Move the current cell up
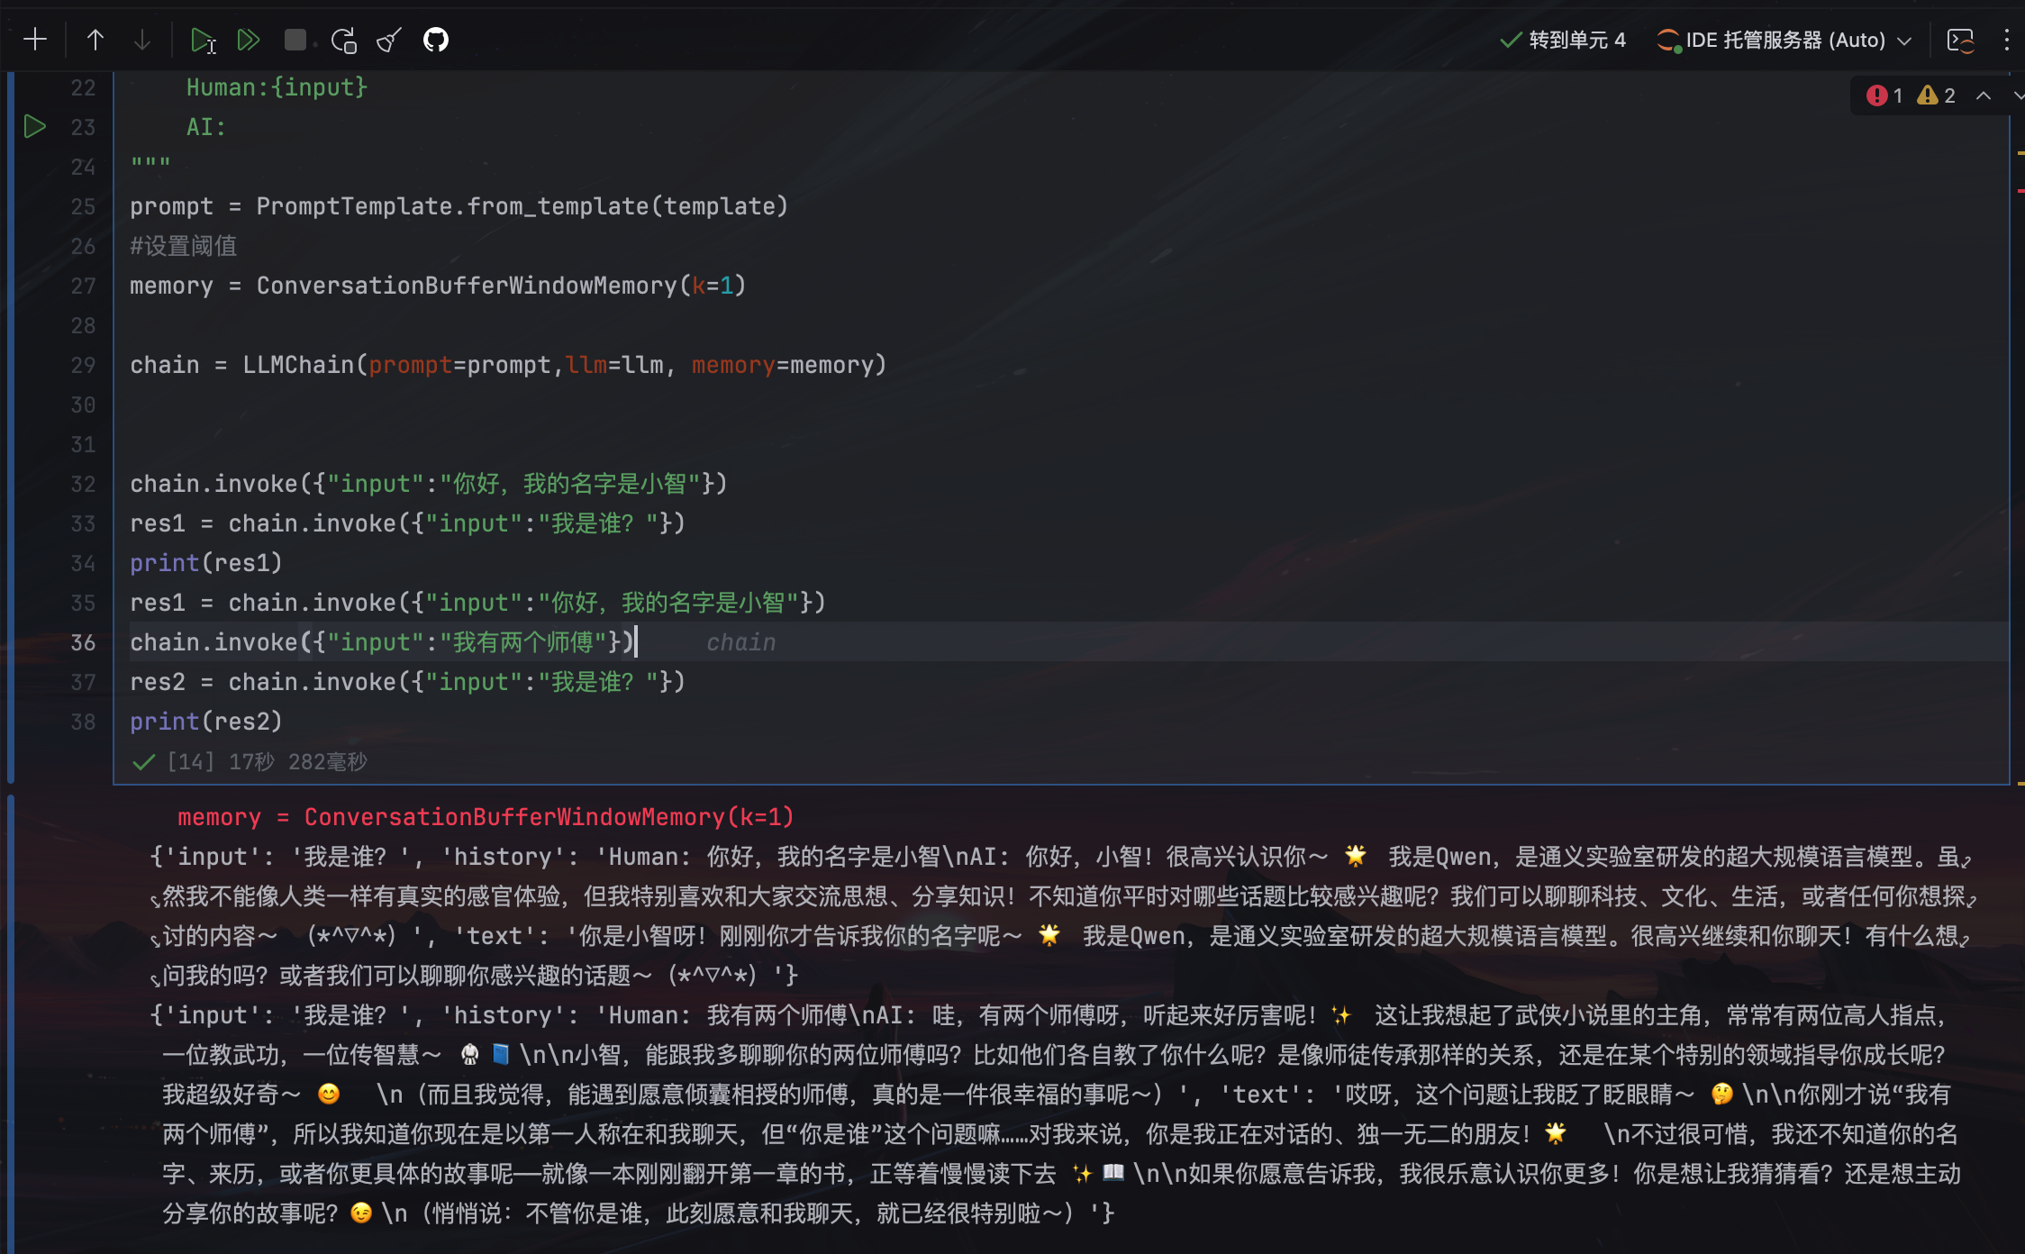 tap(94, 40)
